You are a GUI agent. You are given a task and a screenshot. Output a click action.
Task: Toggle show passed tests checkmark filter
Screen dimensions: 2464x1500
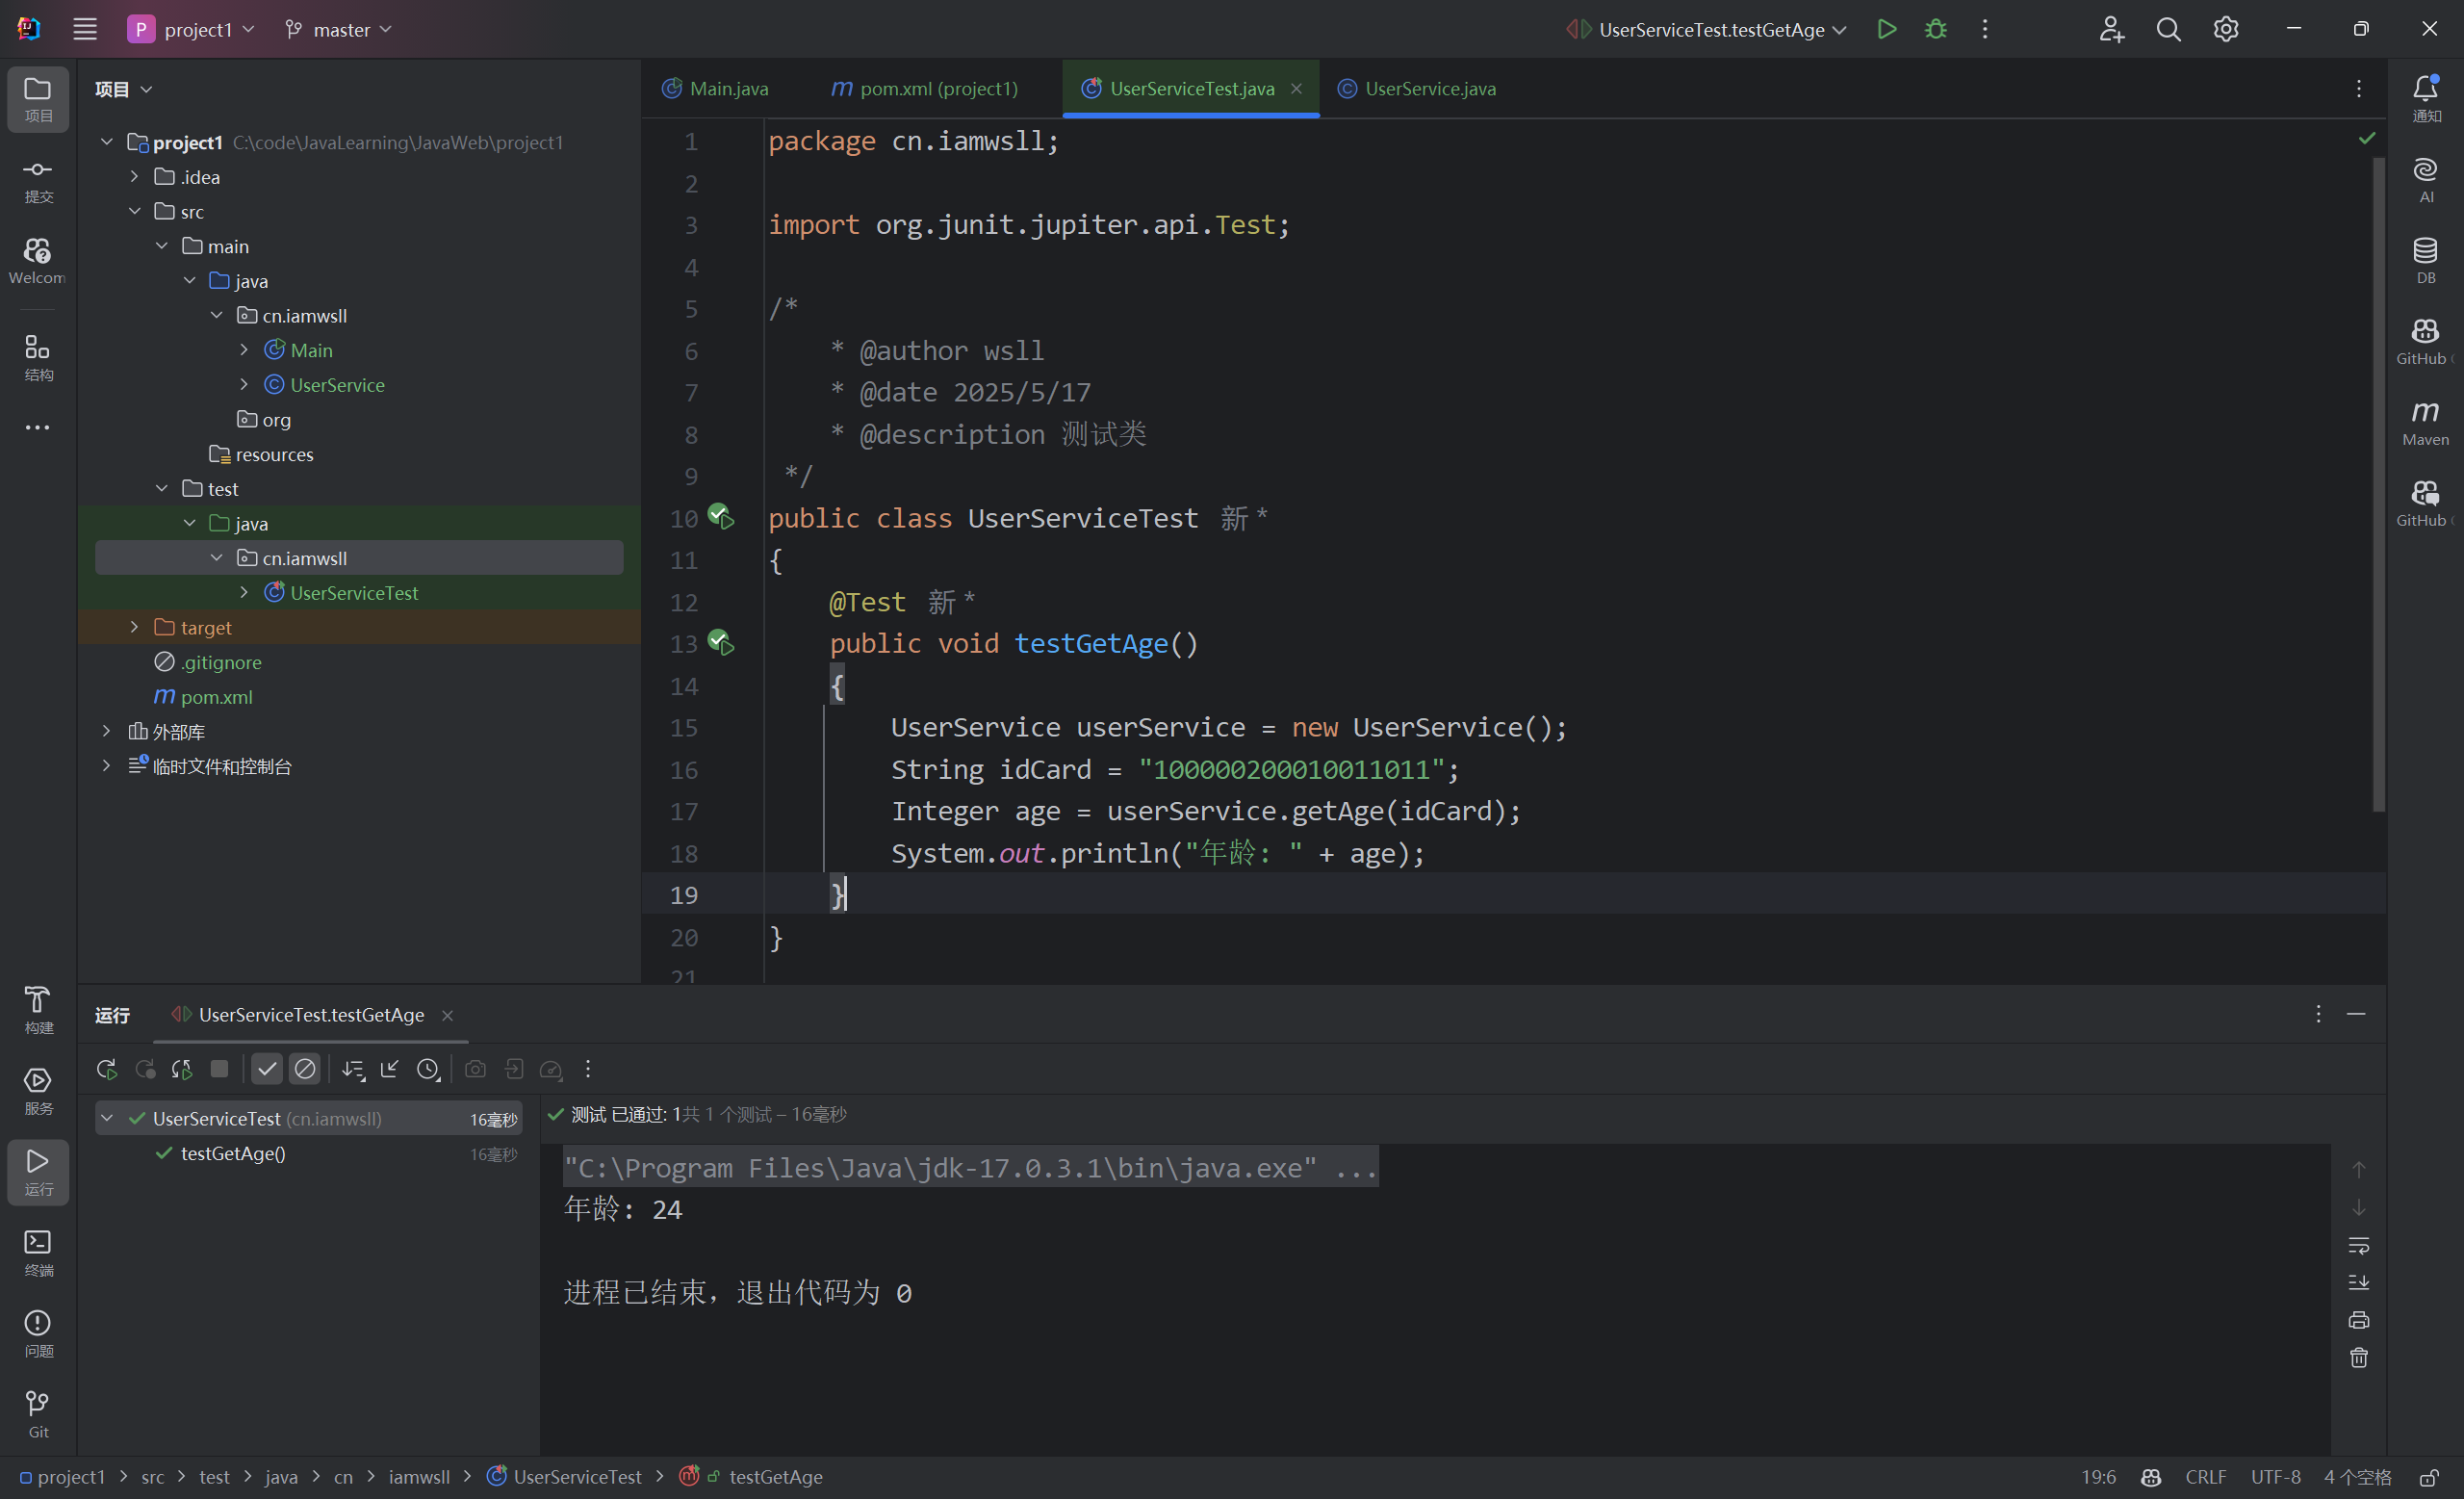[x=266, y=1069]
